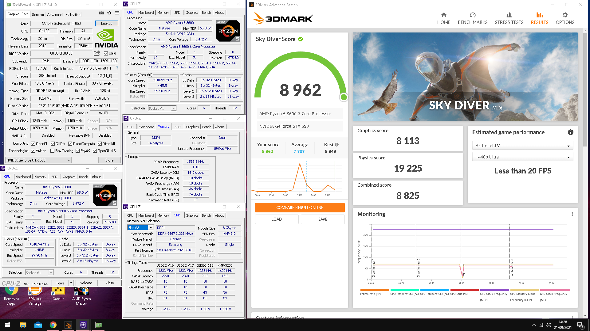Toggle the UEFI checkbox in GPU-Z
Screen dimensions: 590x331
(106, 53)
